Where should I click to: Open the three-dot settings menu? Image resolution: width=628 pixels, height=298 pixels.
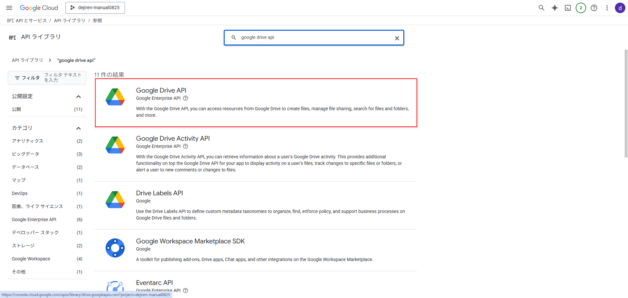click(x=607, y=8)
